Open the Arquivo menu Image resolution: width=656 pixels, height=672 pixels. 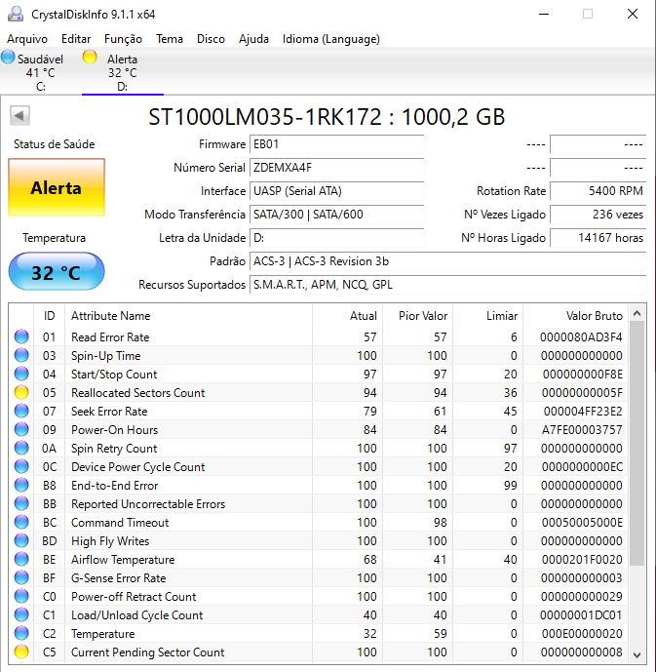[27, 39]
